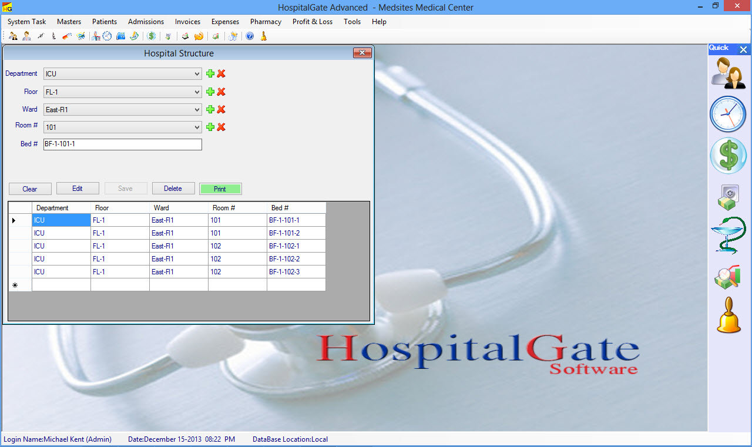Click the Edit button

[78, 189]
